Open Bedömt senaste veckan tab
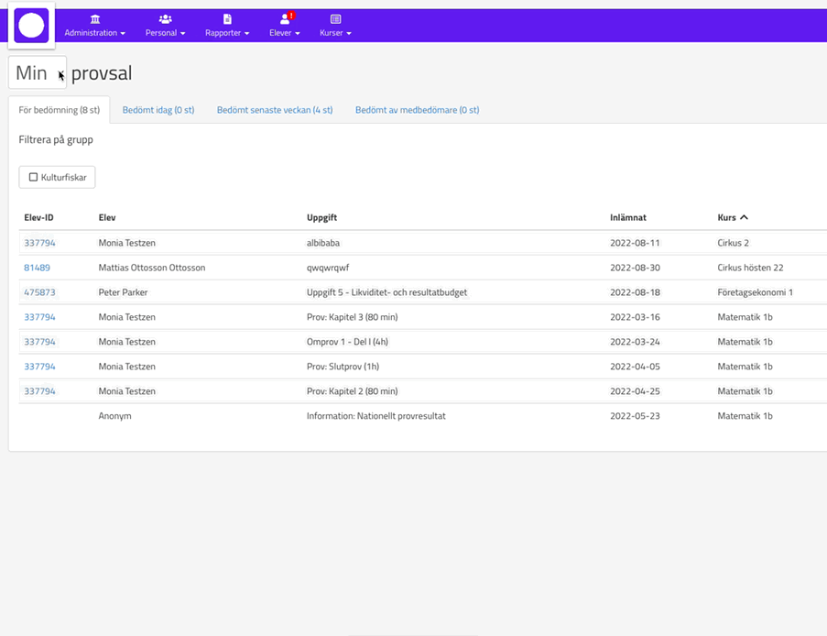827x636 pixels. (x=275, y=110)
